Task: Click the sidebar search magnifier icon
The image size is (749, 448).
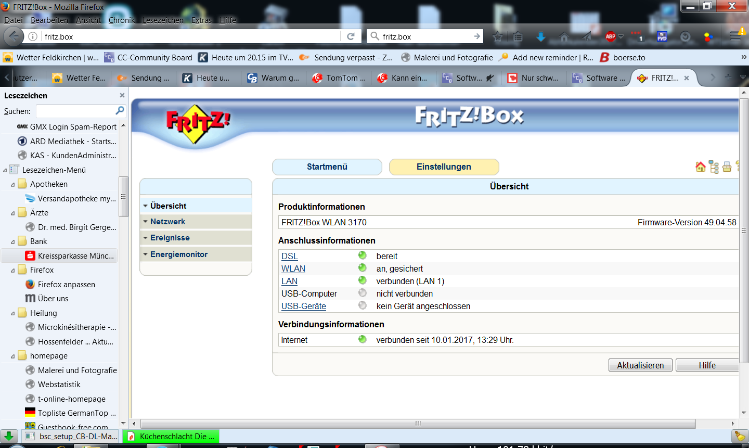Action: (120, 110)
